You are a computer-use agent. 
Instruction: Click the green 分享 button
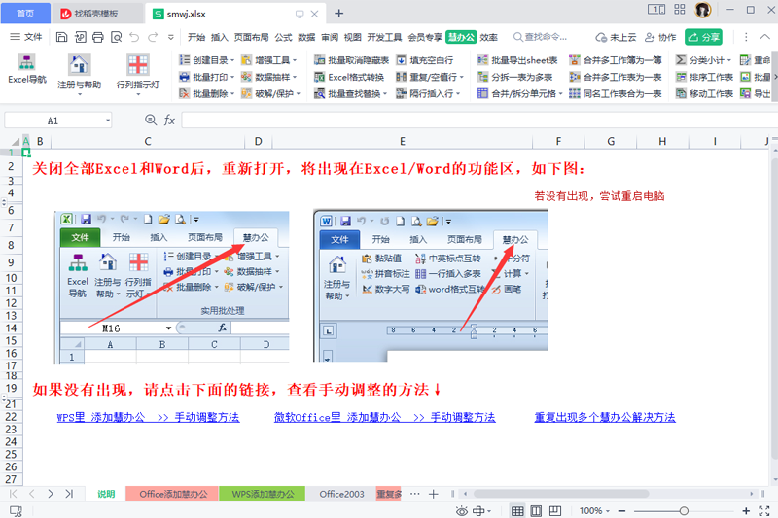[704, 37]
